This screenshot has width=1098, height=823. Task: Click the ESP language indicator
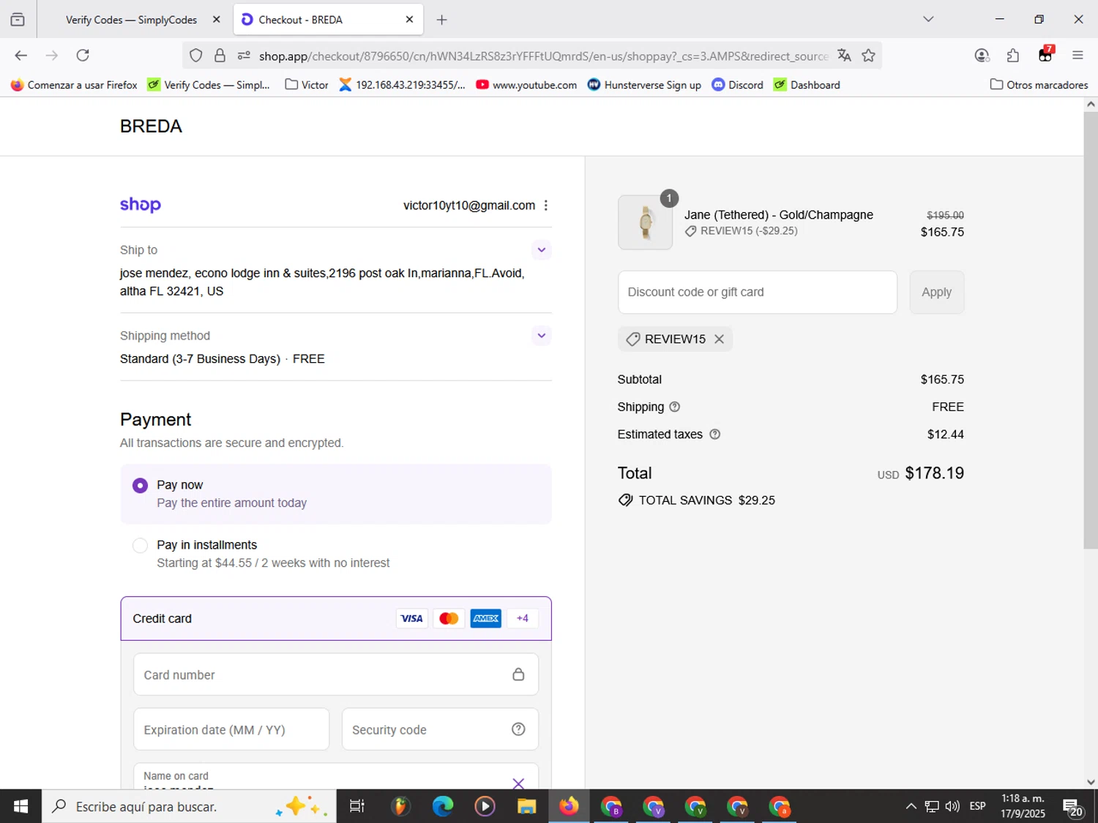tap(977, 806)
